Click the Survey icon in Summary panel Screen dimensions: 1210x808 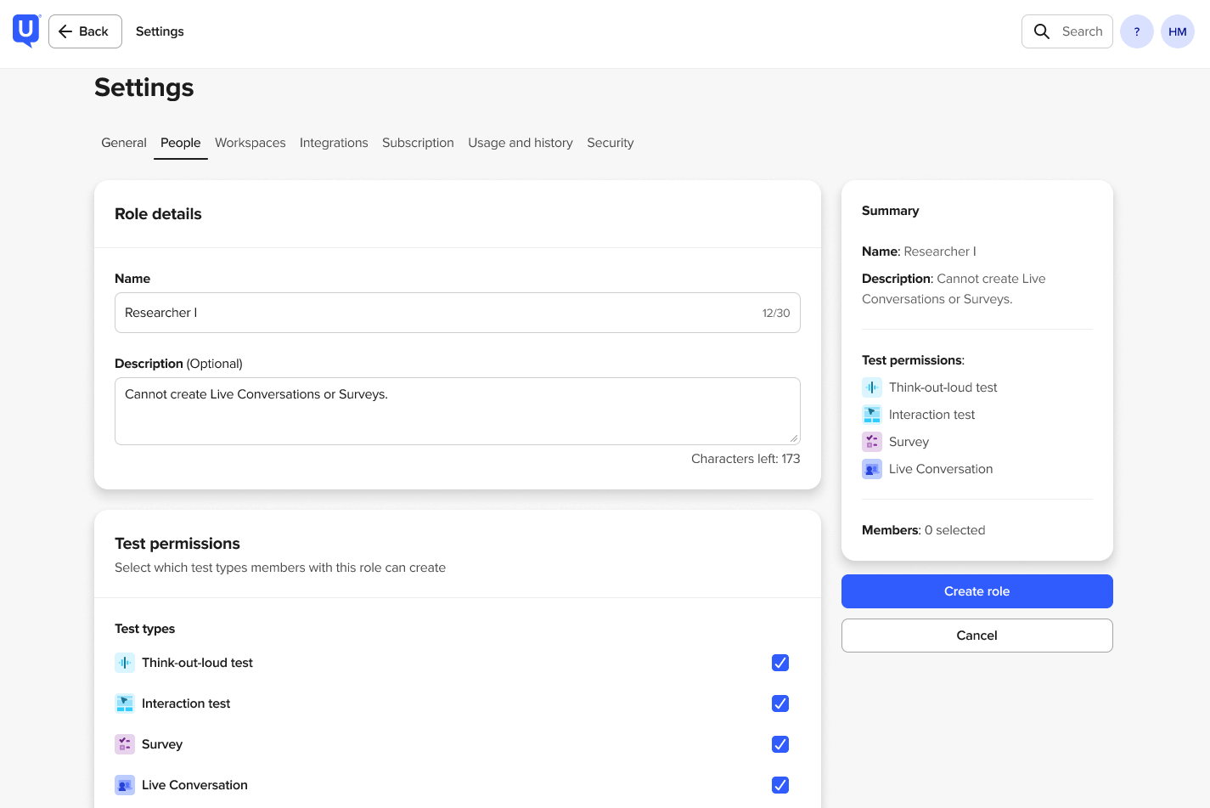(871, 442)
